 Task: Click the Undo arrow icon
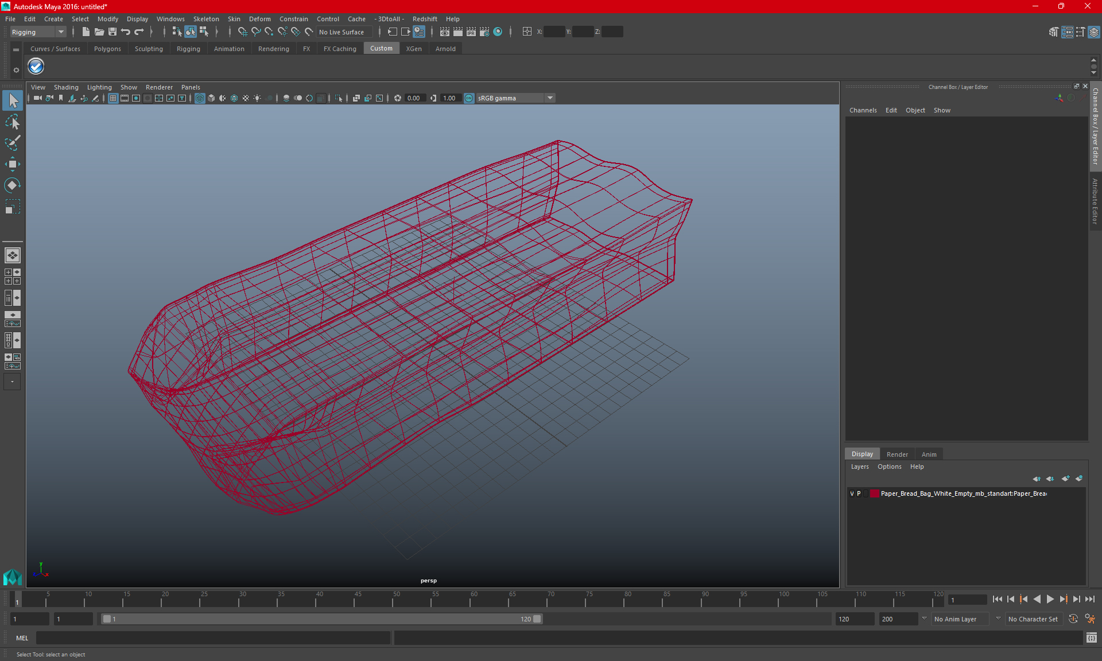[x=126, y=32]
